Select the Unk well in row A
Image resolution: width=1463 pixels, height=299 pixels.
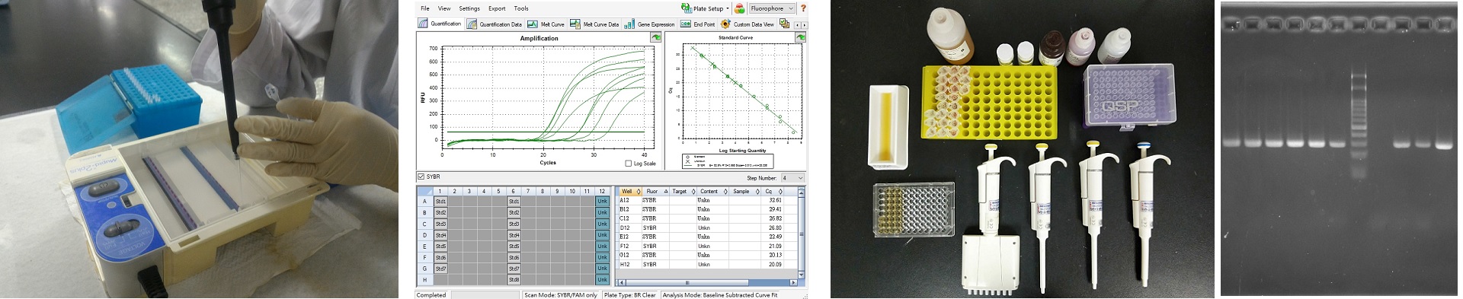coord(602,202)
